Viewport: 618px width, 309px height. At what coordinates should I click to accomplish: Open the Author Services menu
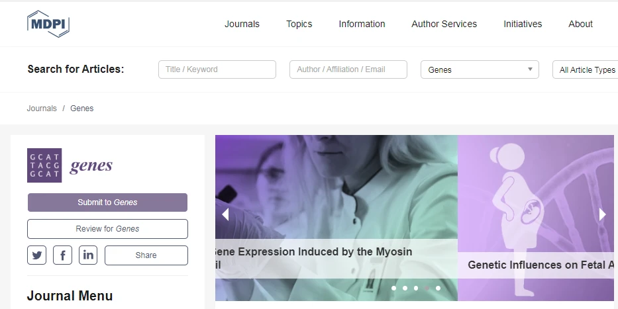(x=444, y=24)
